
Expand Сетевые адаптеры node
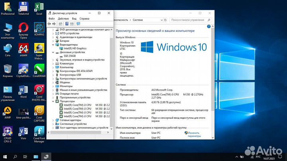pos(53,120)
